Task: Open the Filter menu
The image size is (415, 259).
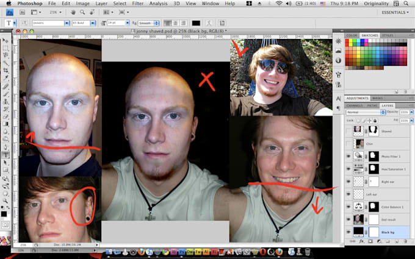Action: pos(138,4)
